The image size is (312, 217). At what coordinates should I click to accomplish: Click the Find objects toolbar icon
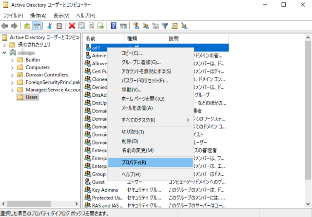click(175, 26)
